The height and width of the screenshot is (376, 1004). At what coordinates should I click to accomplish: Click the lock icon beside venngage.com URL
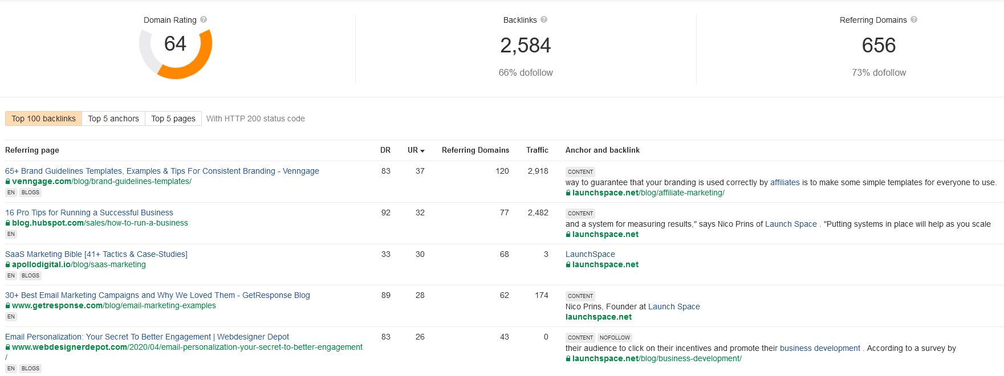tap(8, 182)
